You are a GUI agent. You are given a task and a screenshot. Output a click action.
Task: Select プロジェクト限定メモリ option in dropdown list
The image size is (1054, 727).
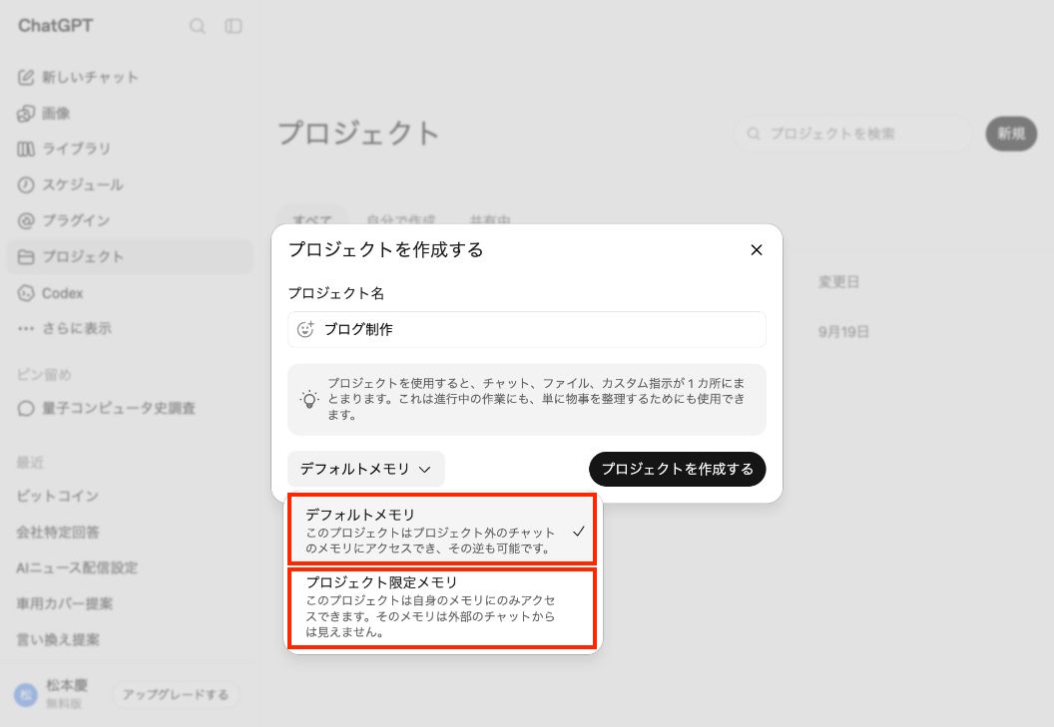(x=442, y=608)
